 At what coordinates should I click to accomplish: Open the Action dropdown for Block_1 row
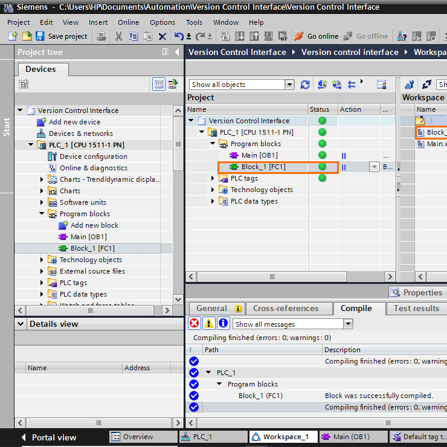tap(375, 167)
